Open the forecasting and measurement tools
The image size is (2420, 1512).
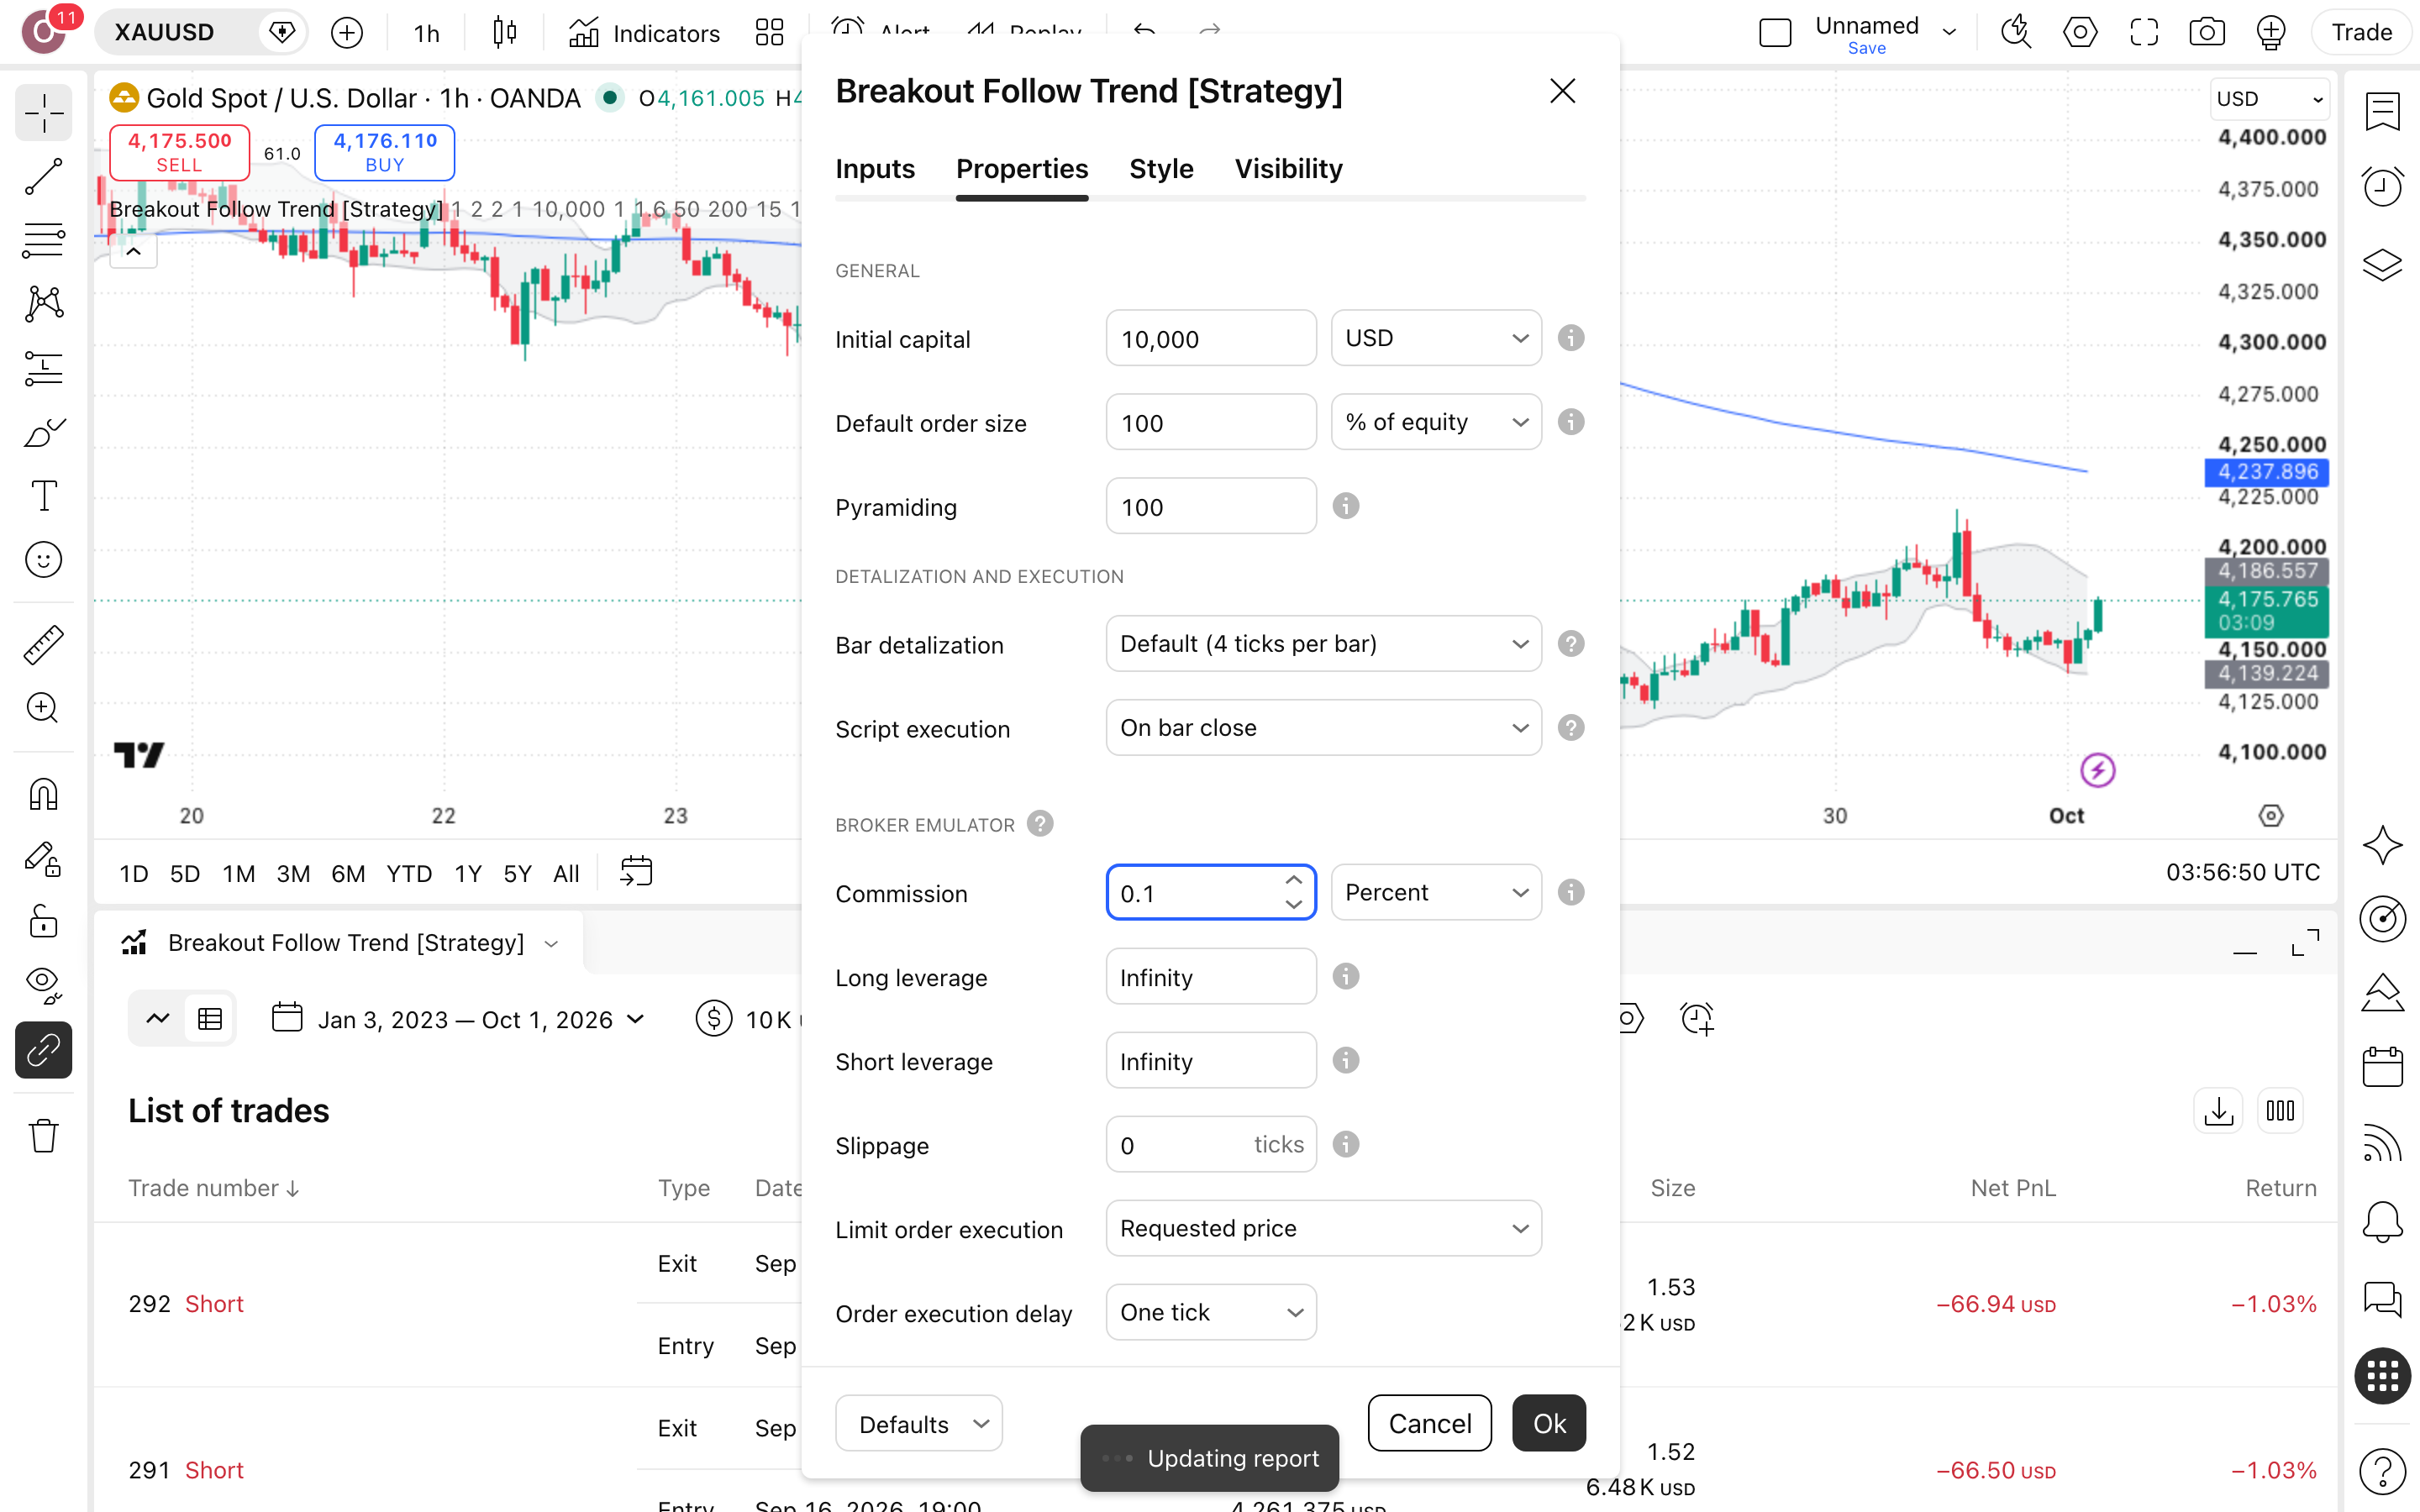44,368
